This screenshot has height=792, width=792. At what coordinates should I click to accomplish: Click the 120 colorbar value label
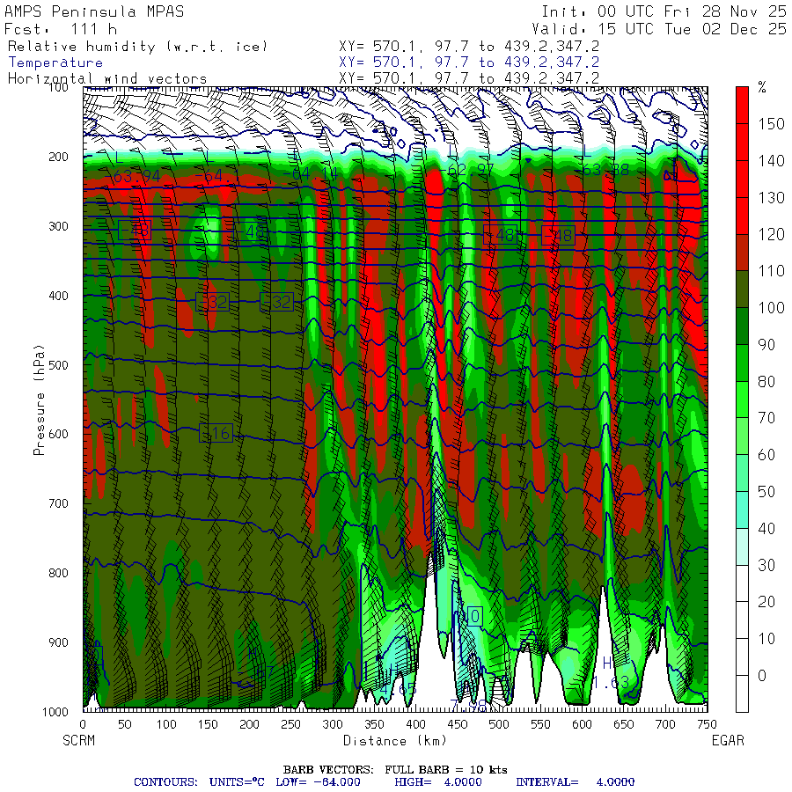click(x=771, y=234)
